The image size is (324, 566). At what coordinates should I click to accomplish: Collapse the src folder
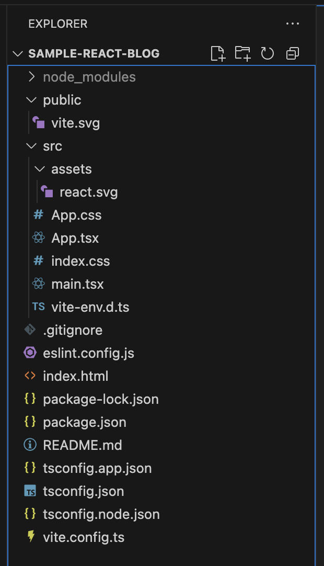(32, 146)
